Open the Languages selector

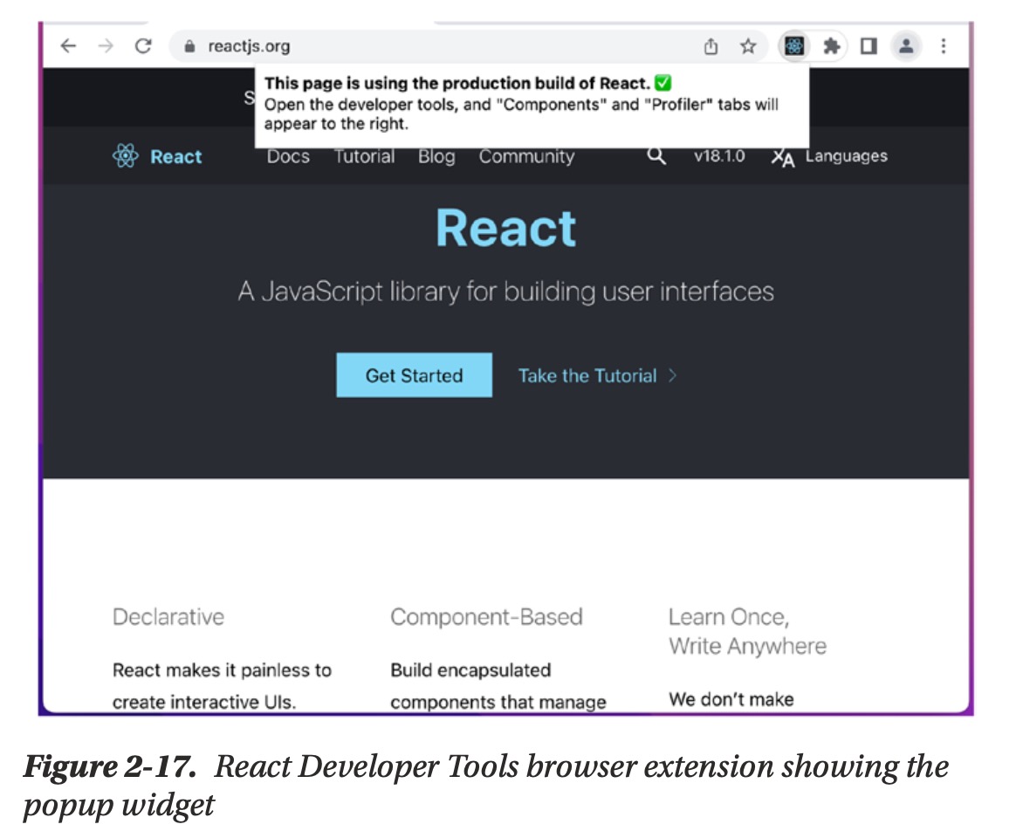pyautogui.click(x=829, y=157)
